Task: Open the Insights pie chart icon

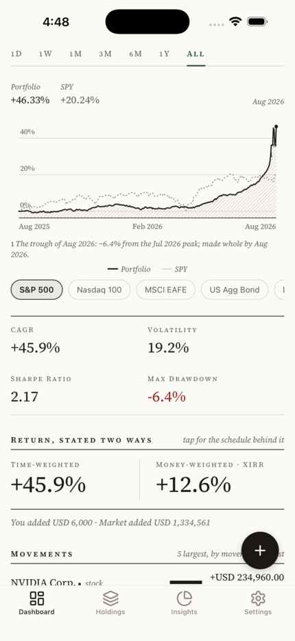Action: pos(185,598)
